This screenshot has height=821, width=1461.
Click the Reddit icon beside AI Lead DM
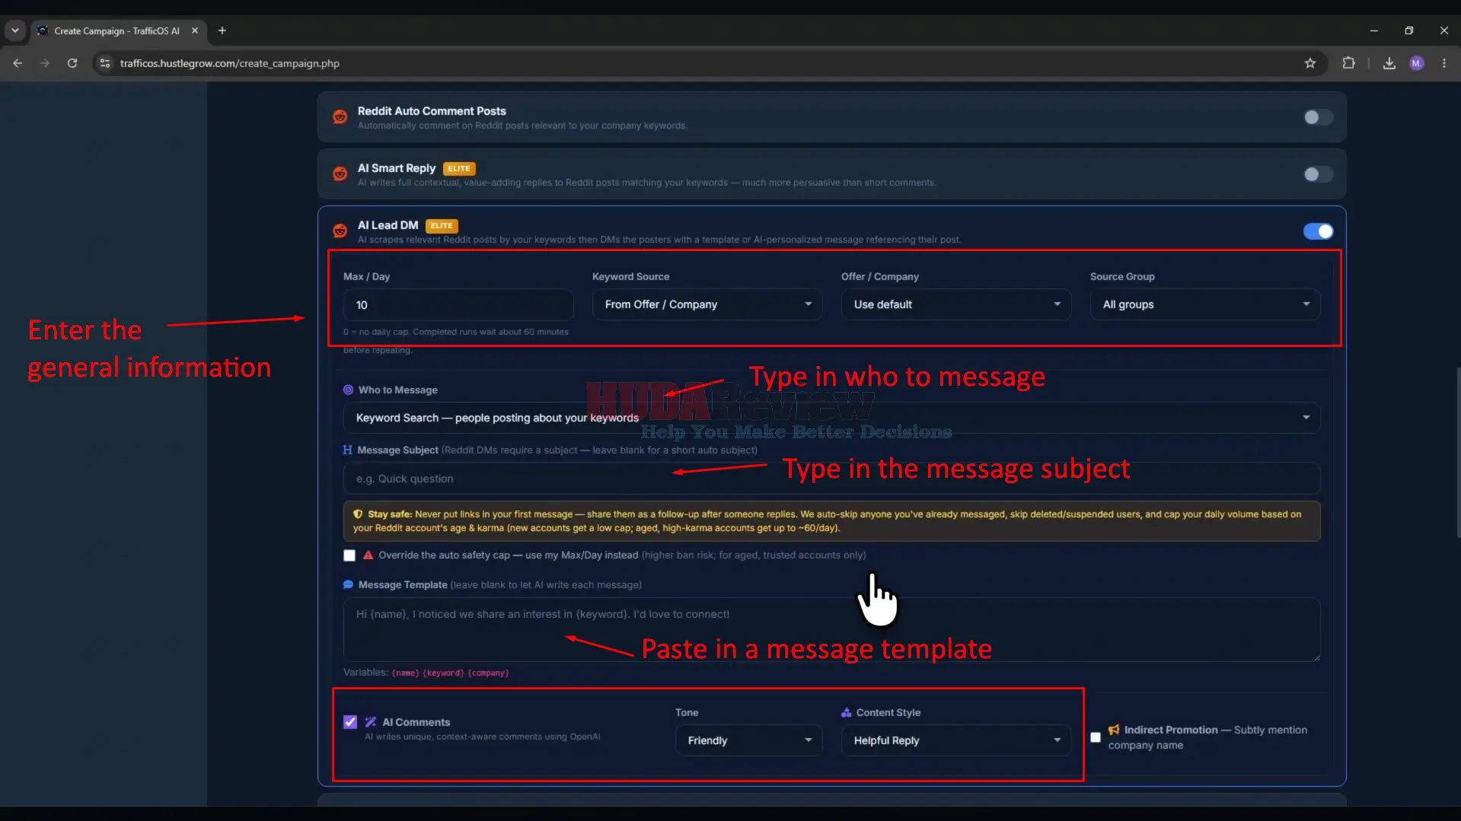coord(340,231)
